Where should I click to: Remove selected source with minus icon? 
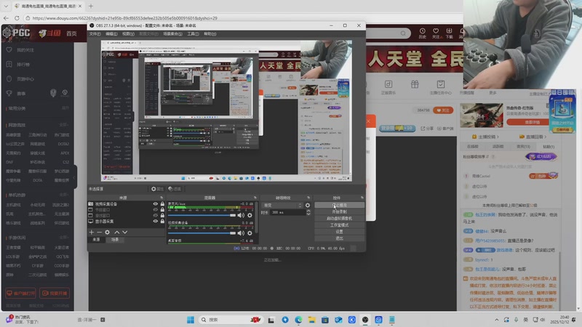[x=99, y=232]
